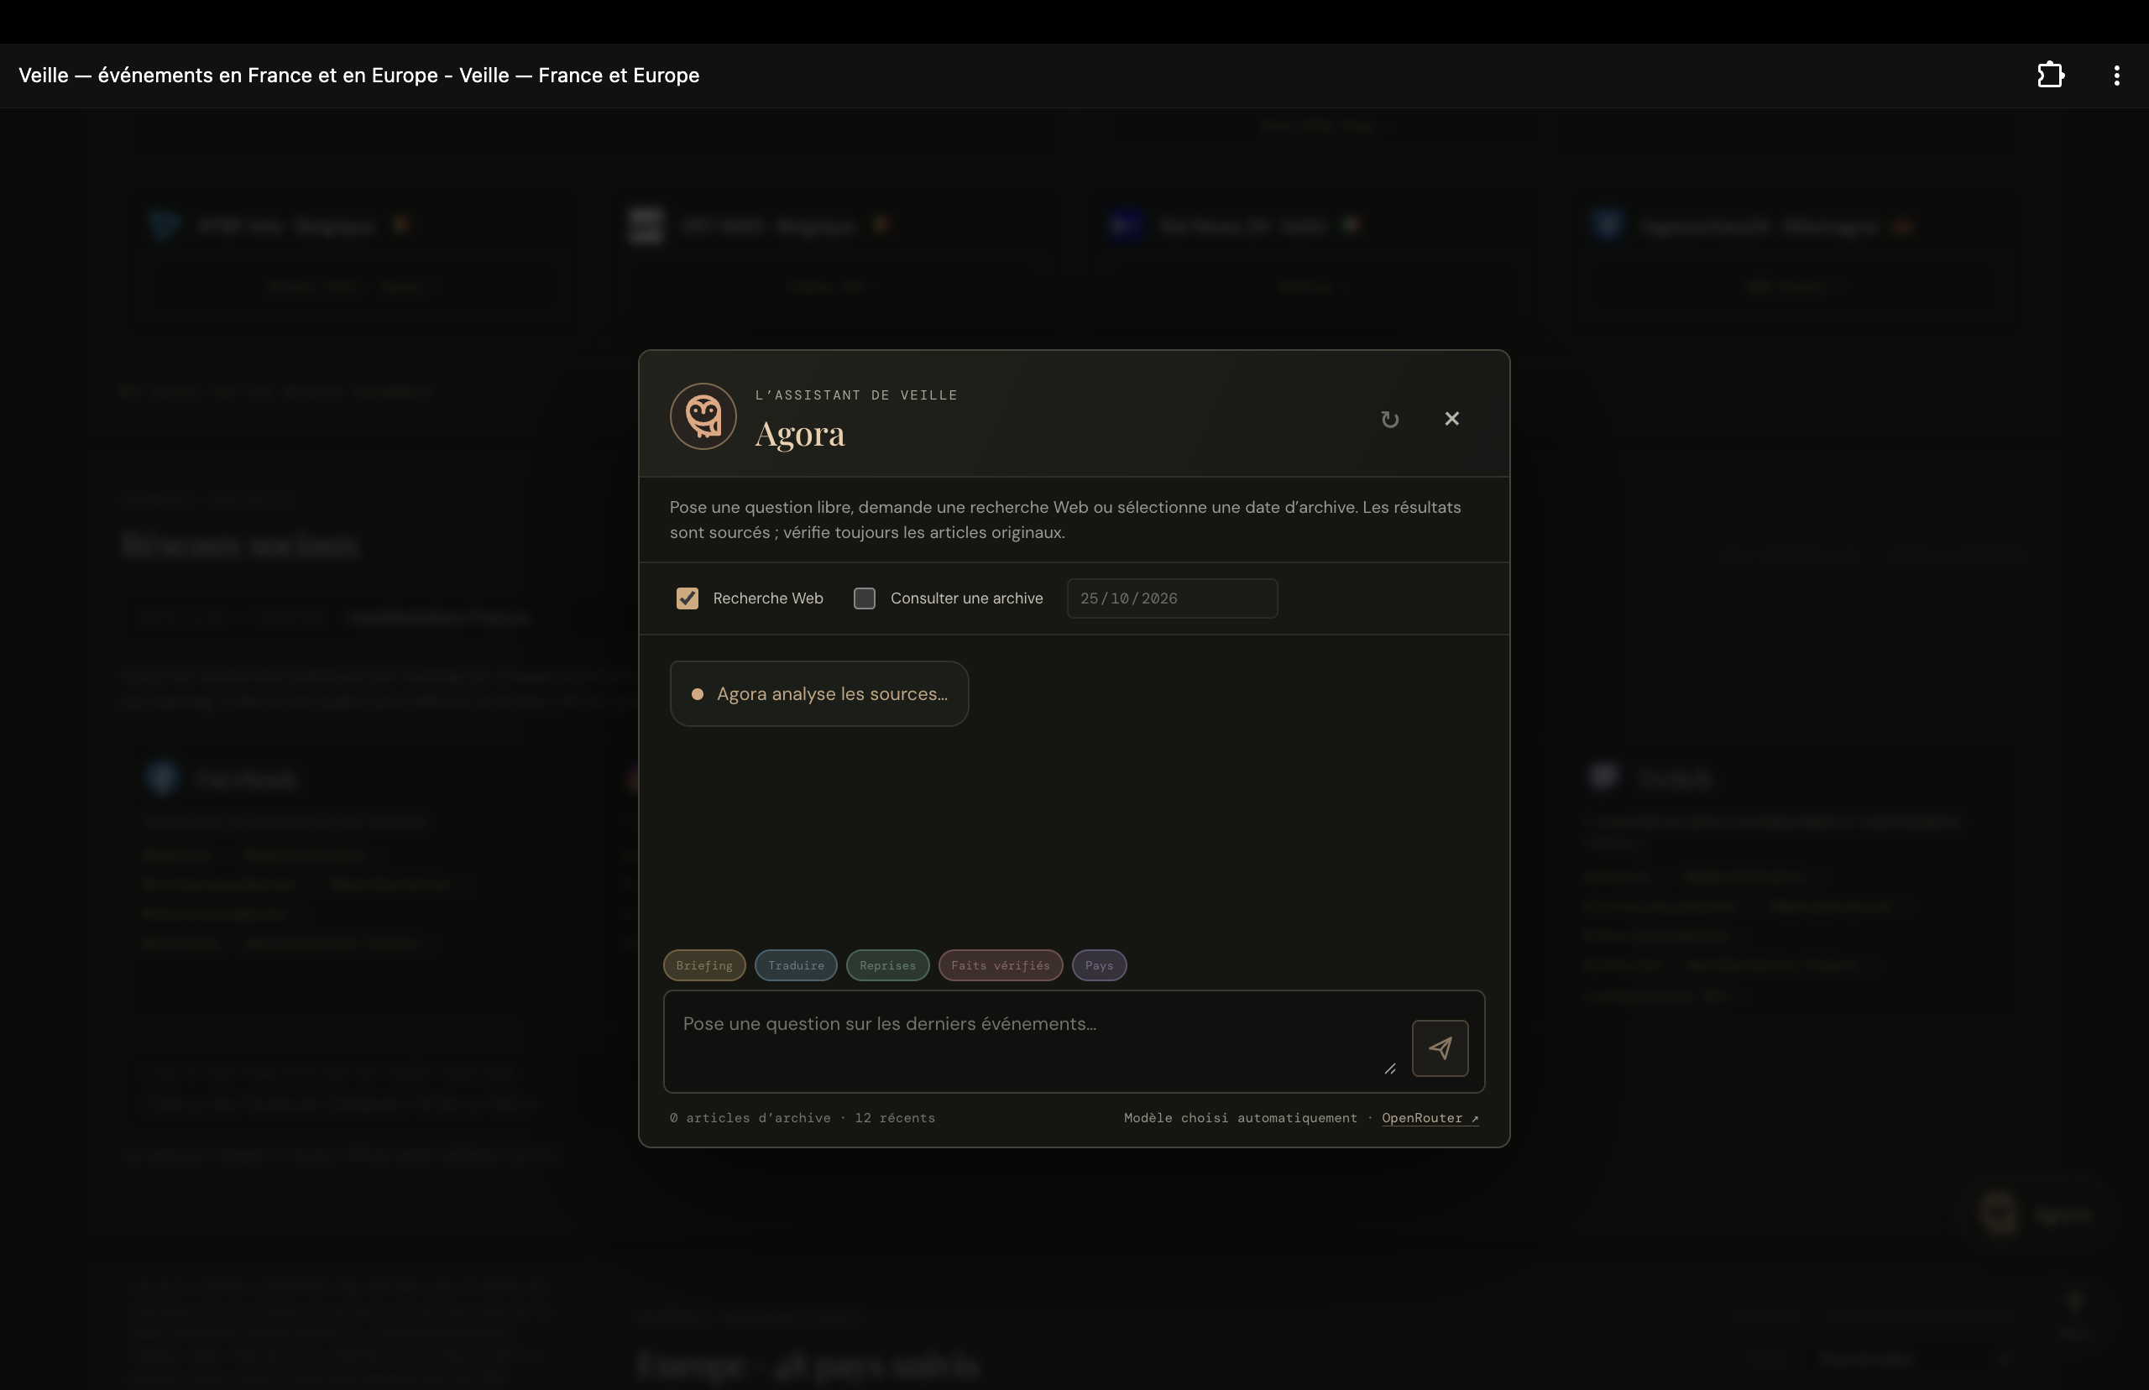Viewport: 2149px width, 1390px height.
Task: Click the floating Agora launcher button in background
Action: pos(2036,1214)
